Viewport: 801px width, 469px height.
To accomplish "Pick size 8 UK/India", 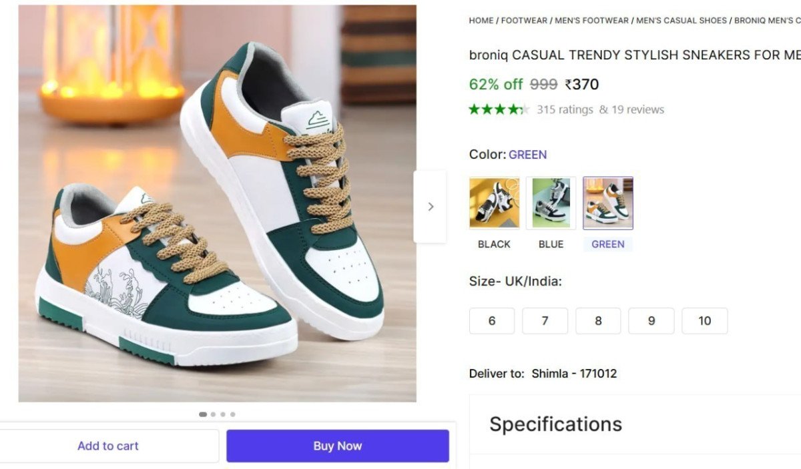I will coord(598,321).
